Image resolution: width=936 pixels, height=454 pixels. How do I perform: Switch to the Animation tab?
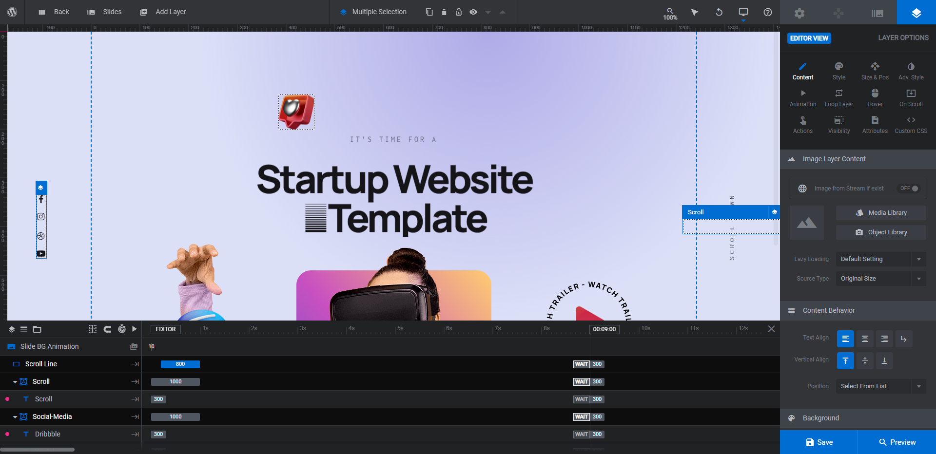(x=802, y=98)
